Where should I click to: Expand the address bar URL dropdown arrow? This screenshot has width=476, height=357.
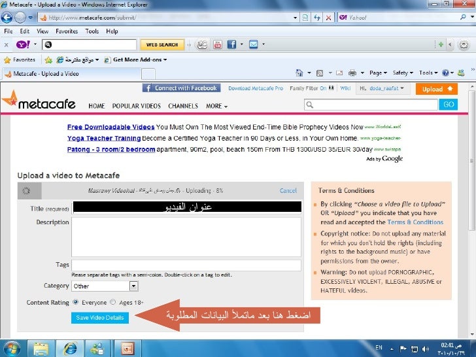[x=295, y=18]
